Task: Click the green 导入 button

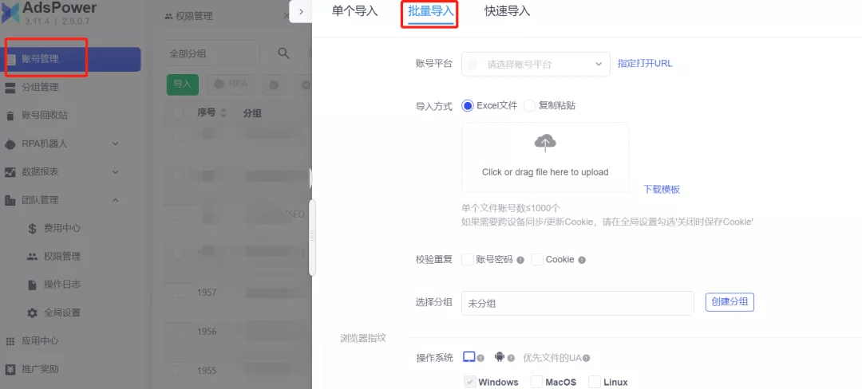Action: pos(183,84)
